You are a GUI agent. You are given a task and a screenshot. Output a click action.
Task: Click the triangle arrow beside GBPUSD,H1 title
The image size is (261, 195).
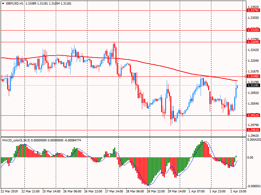click(3, 3)
